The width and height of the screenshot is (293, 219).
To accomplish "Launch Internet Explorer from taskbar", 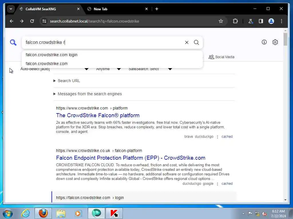I will coord(25,213).
